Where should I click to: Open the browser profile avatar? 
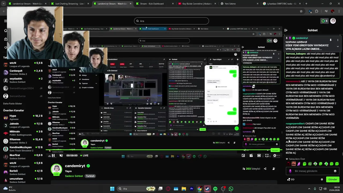[x=333, y=11]
